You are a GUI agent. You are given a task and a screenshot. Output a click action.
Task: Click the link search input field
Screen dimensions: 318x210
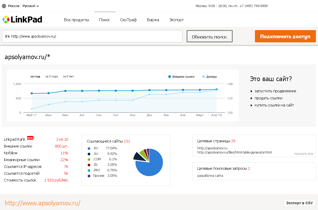click(x=92, y=36)
